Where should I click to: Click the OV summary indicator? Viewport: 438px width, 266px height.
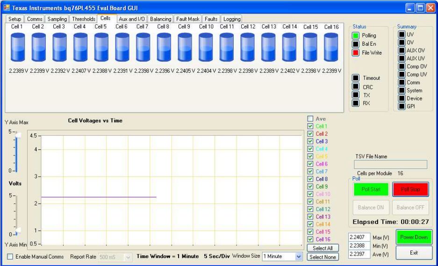[x=402, y=42]
